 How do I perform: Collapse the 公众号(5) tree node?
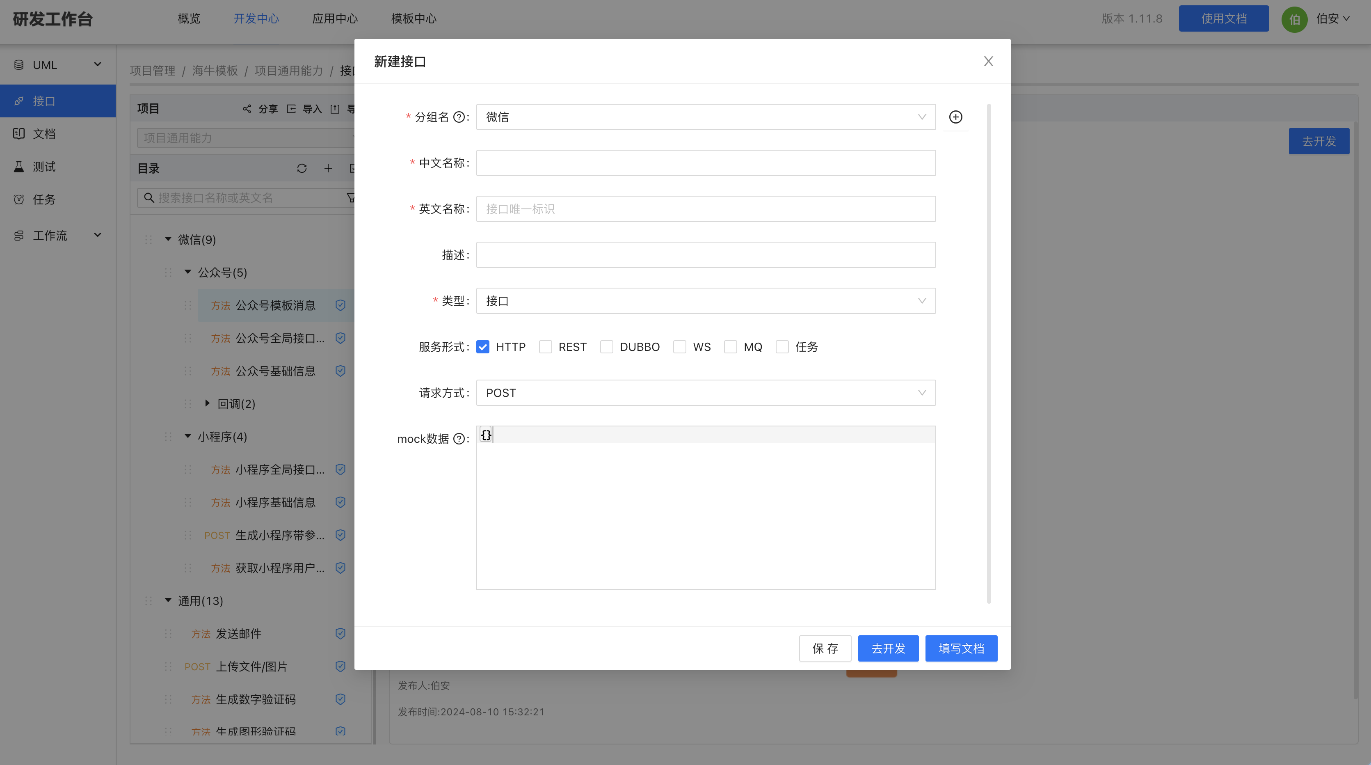coord(188,272)
